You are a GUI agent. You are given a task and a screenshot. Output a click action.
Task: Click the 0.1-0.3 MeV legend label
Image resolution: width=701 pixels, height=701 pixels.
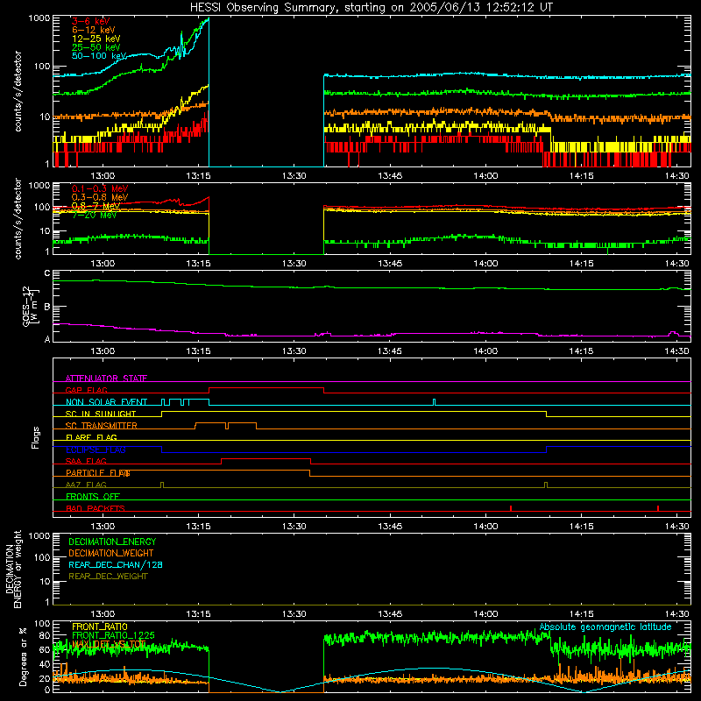(x=100, y=188)
